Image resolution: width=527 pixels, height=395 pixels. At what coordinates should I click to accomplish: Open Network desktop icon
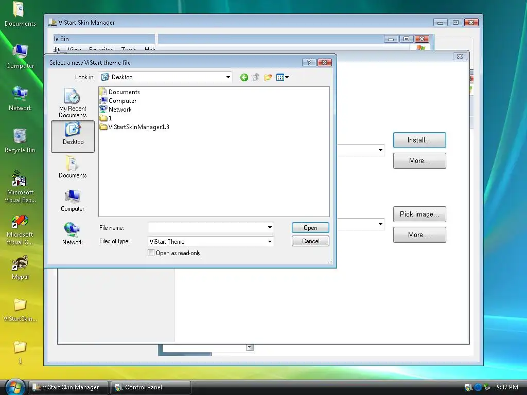[20, 98]
